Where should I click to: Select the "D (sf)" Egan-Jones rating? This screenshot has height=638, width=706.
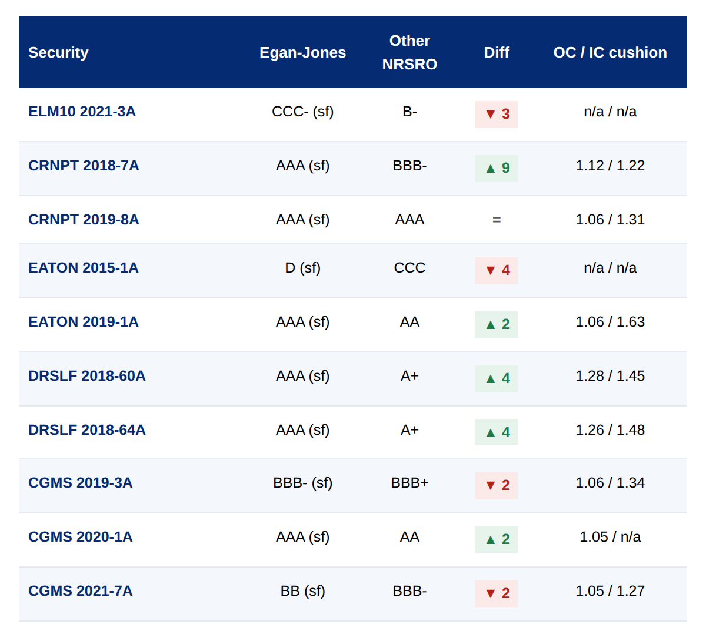click(302, 268)
